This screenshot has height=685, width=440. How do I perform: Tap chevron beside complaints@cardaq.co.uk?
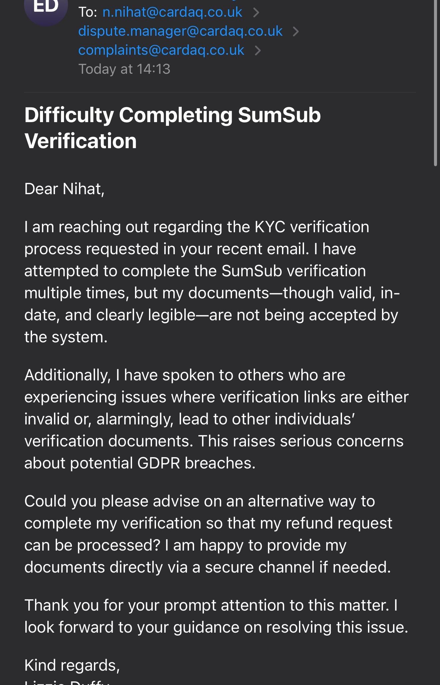258,51
